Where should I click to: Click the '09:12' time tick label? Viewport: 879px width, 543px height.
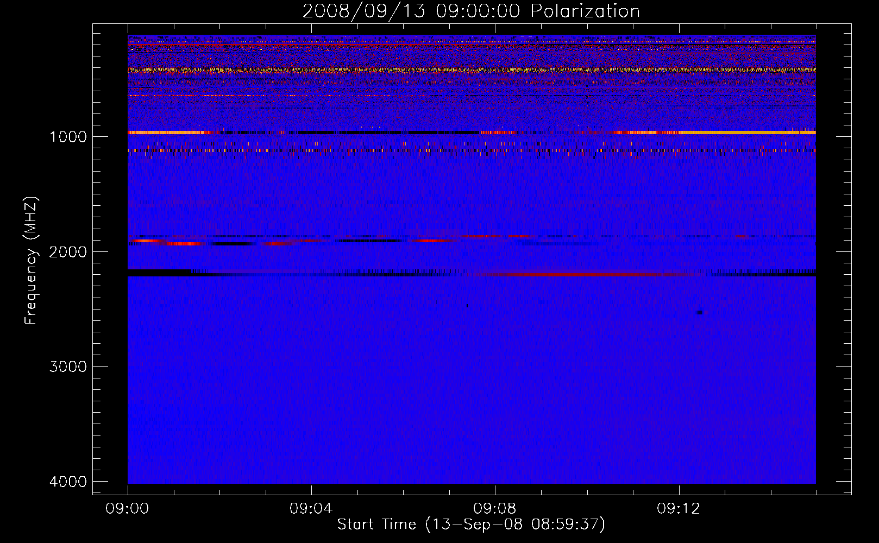point(679,509)
